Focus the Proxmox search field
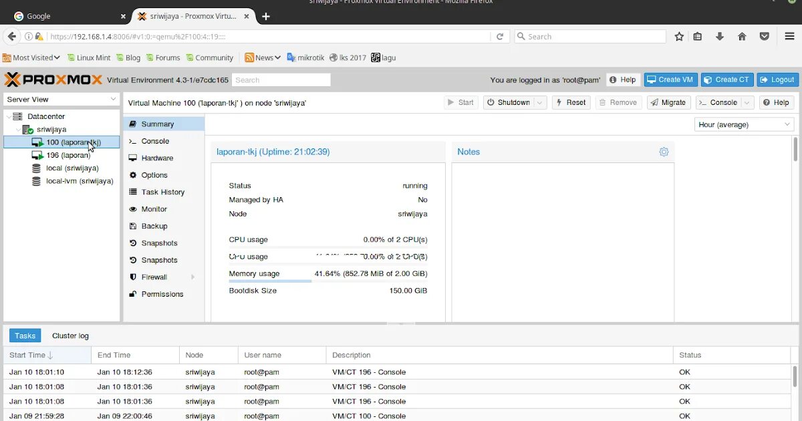Viewport: 802px width, 421px height. click(281, 80)
